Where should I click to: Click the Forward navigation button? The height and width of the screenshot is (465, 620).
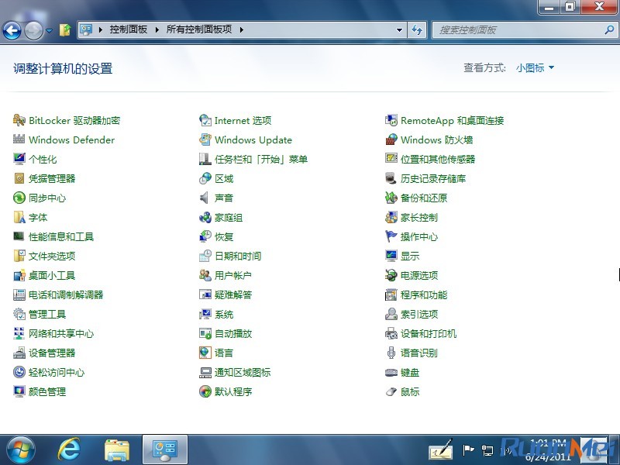coord(34,30)
